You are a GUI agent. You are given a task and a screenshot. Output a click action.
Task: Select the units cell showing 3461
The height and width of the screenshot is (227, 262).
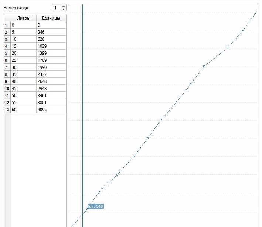[51, 95]
